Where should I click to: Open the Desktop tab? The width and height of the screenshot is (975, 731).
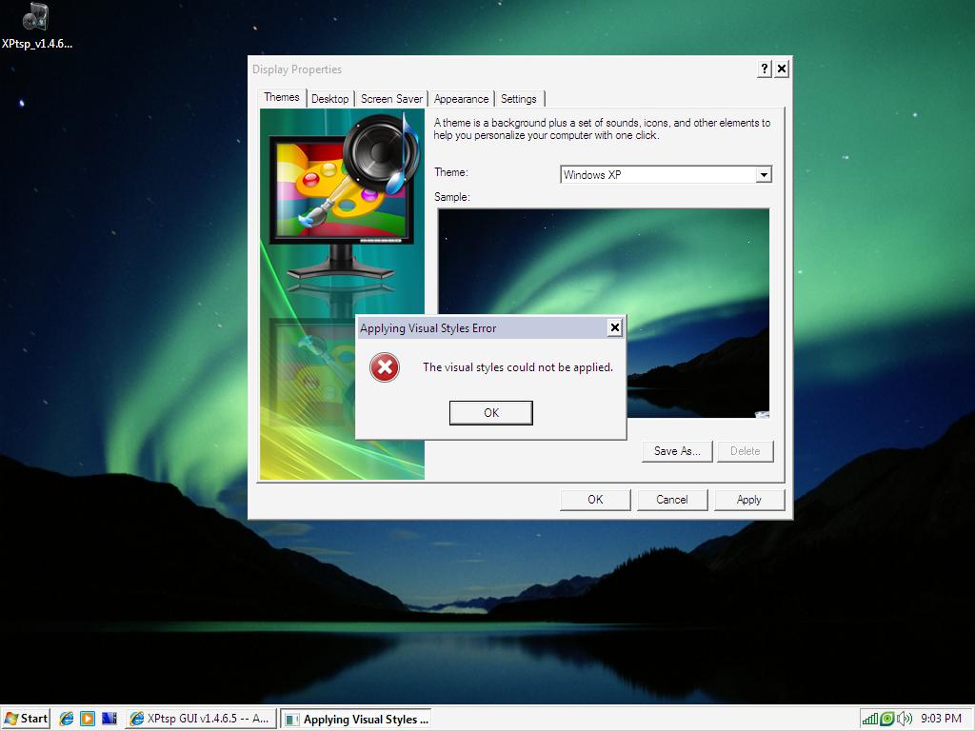point(330,99)
